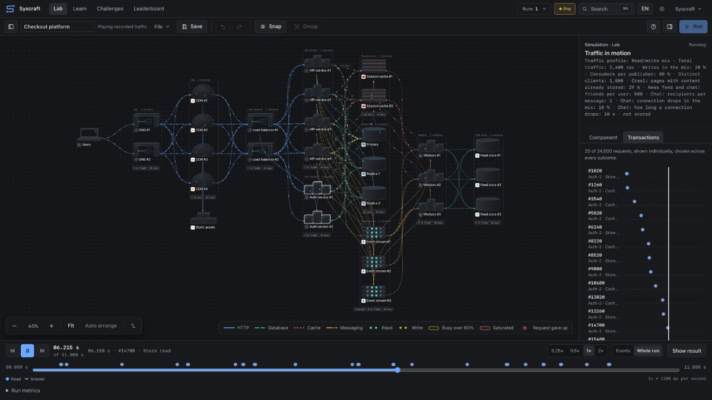Select the Session cache #1 node
712x400 pixels.
[x=377, y=69]
